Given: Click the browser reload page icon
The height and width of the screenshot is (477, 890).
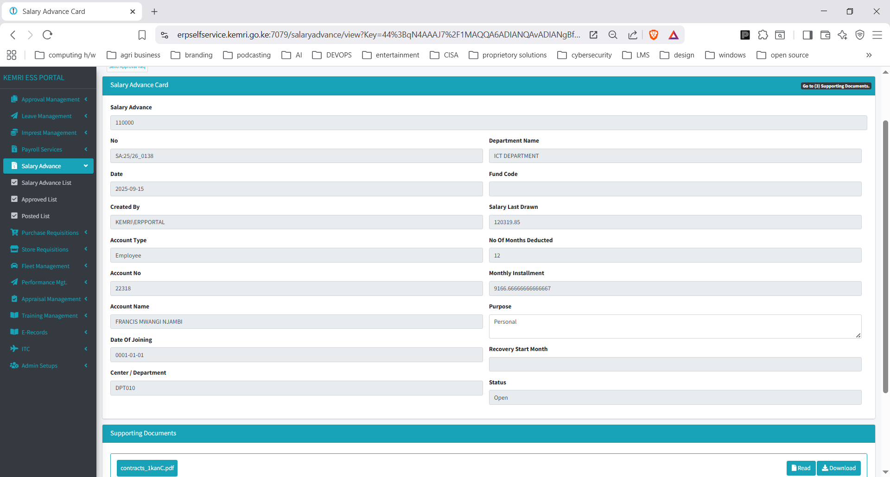Looking at the screenshot, I should tap(47, 35).
